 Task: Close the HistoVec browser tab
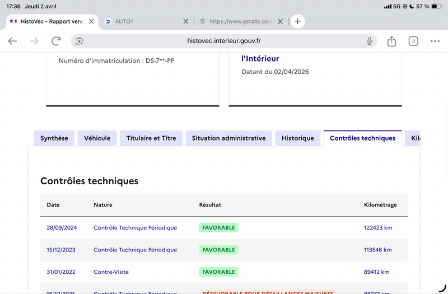point(91,21)
